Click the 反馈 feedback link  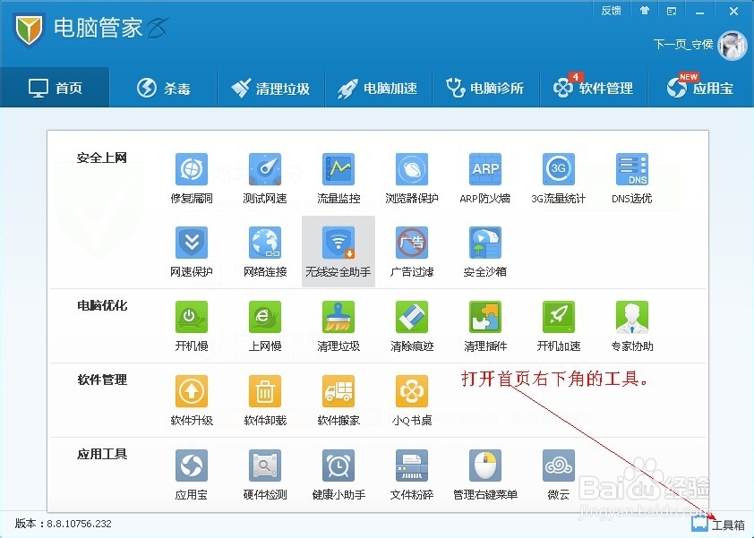[x=612, y=11]
